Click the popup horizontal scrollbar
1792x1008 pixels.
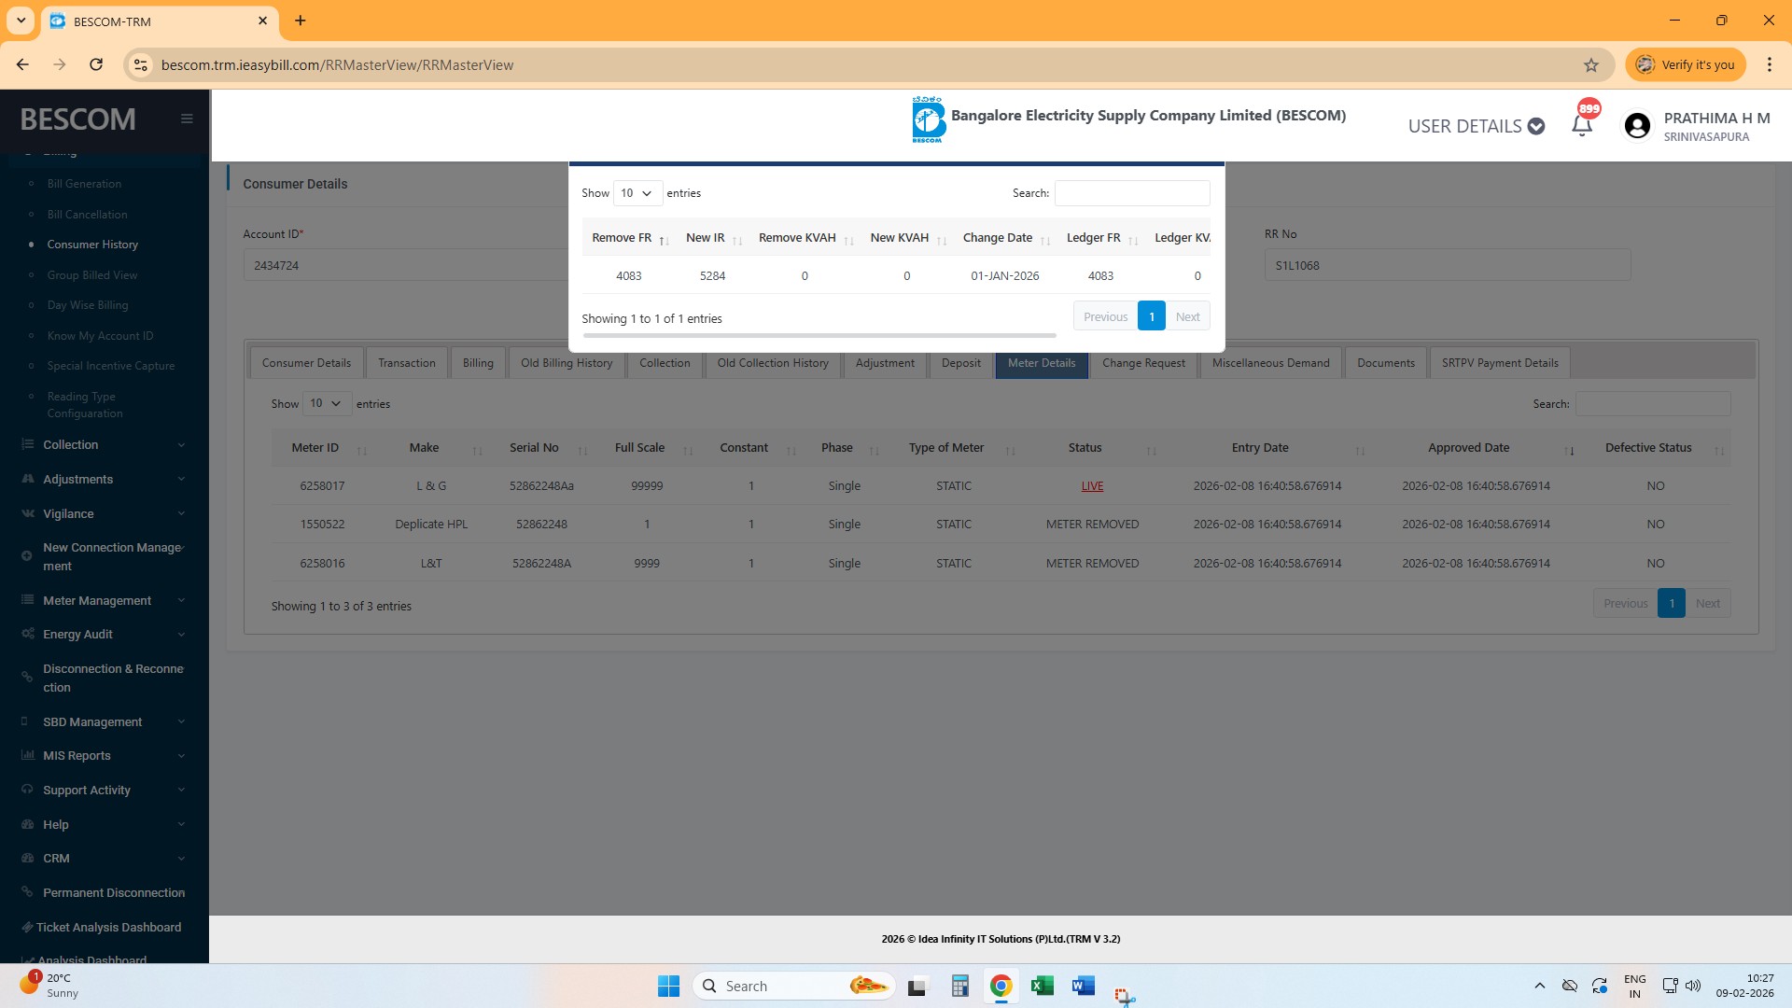[819, 335]
